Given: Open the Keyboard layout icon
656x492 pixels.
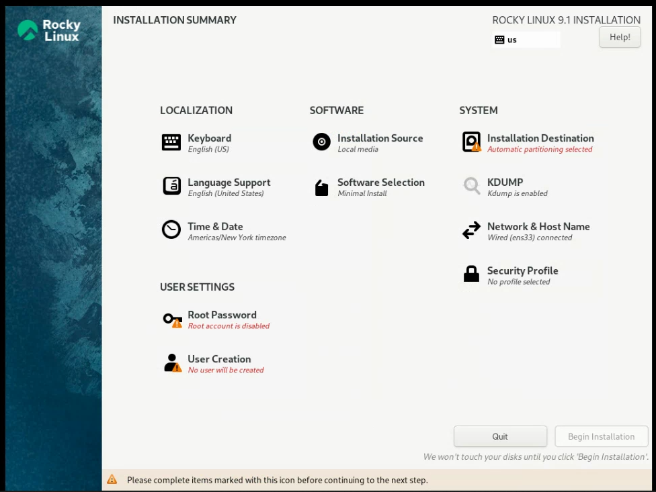Looking at the screenshot, I should tap(171, 142).
